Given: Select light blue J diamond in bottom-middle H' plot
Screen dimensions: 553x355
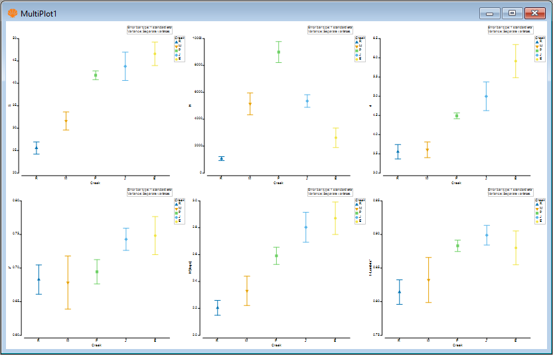Looking at the screenshot, I should pos(306,227).
